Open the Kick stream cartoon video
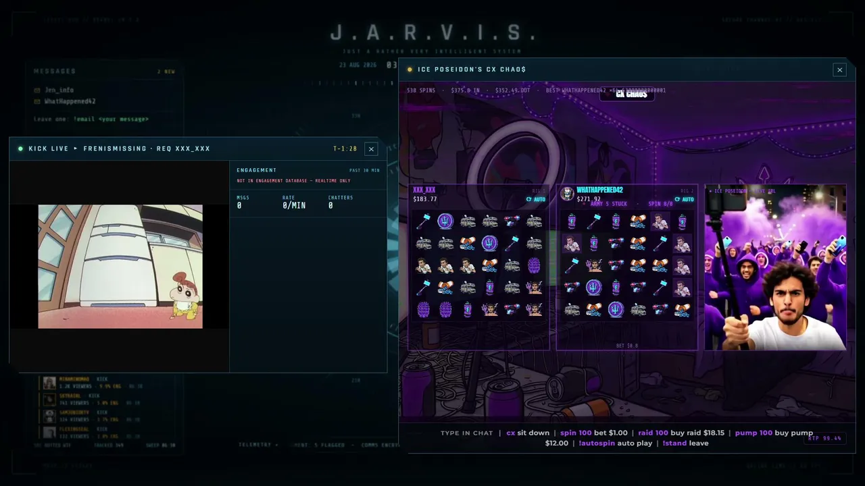 120,267
